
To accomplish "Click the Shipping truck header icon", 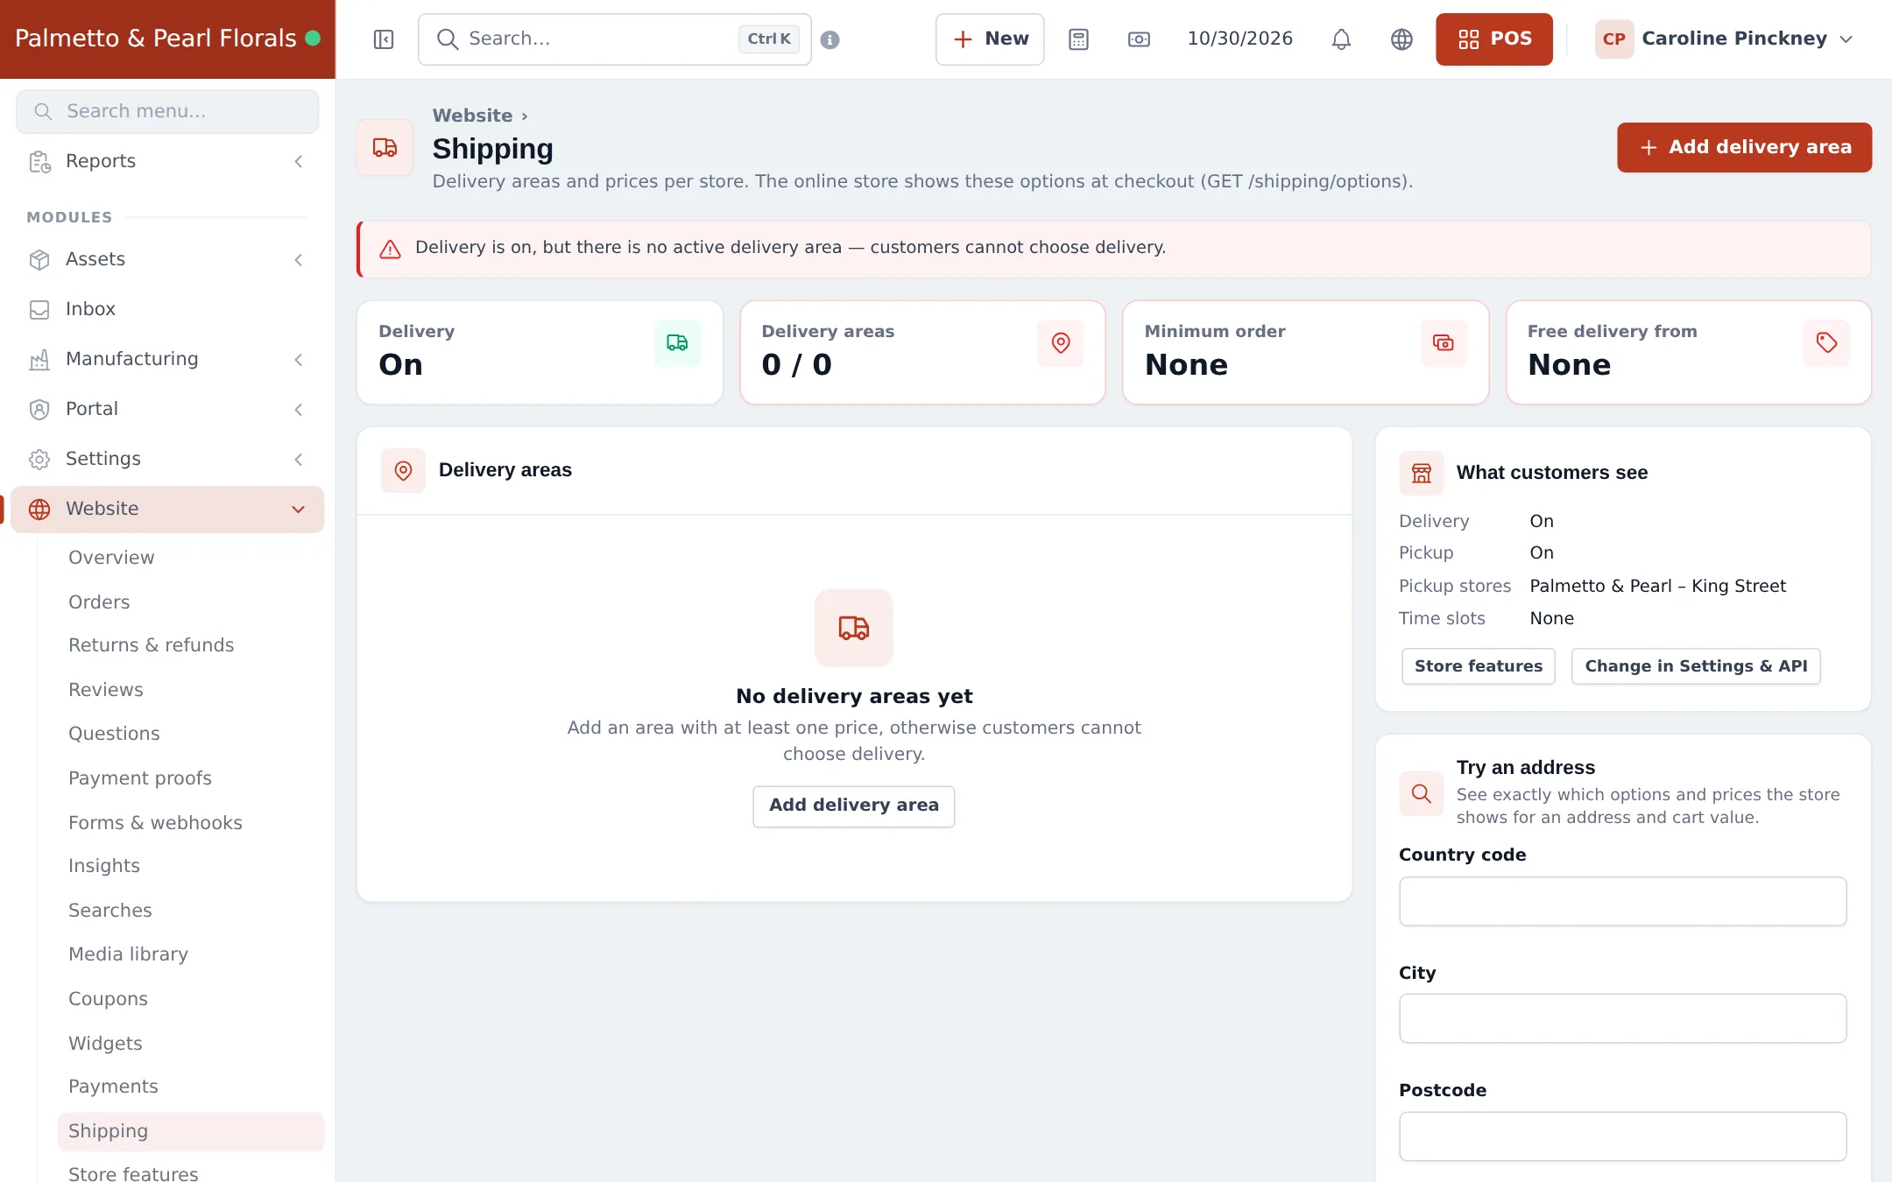I will click(x=385, y=147).
